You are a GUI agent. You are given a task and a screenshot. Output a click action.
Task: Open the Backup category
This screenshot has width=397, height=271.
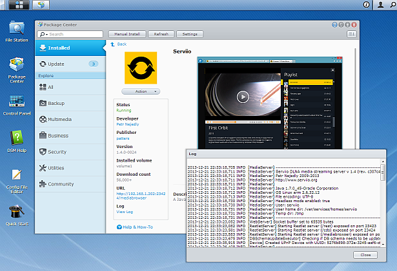pos(70,103)
